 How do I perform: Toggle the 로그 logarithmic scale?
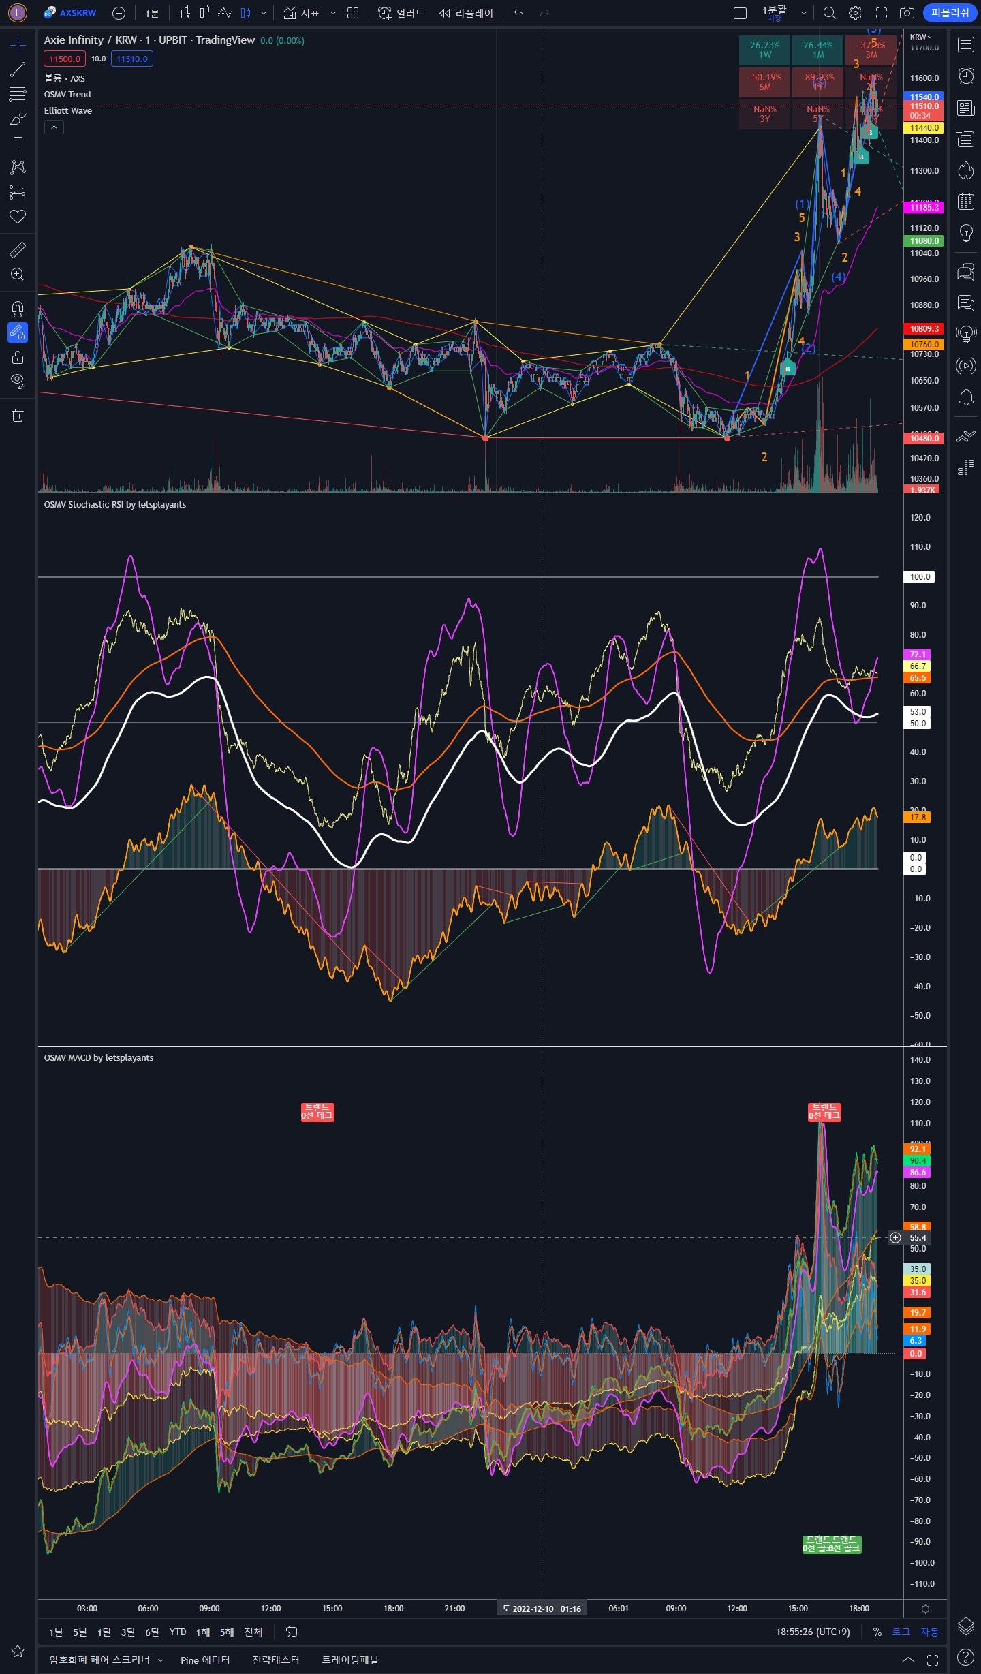[x=901, y=1632]
